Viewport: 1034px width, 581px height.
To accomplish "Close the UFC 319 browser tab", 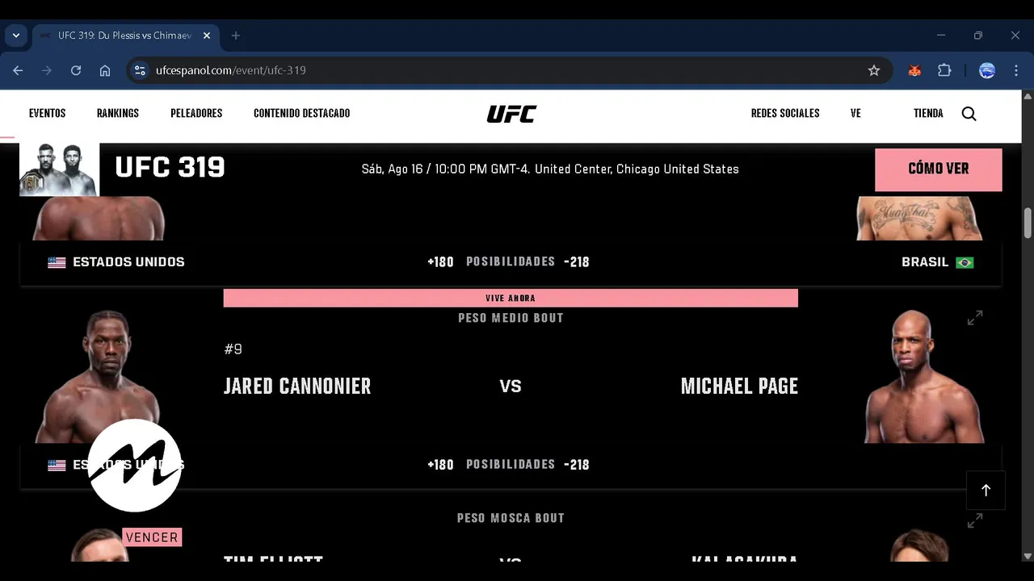I will [x=207, y=36].
